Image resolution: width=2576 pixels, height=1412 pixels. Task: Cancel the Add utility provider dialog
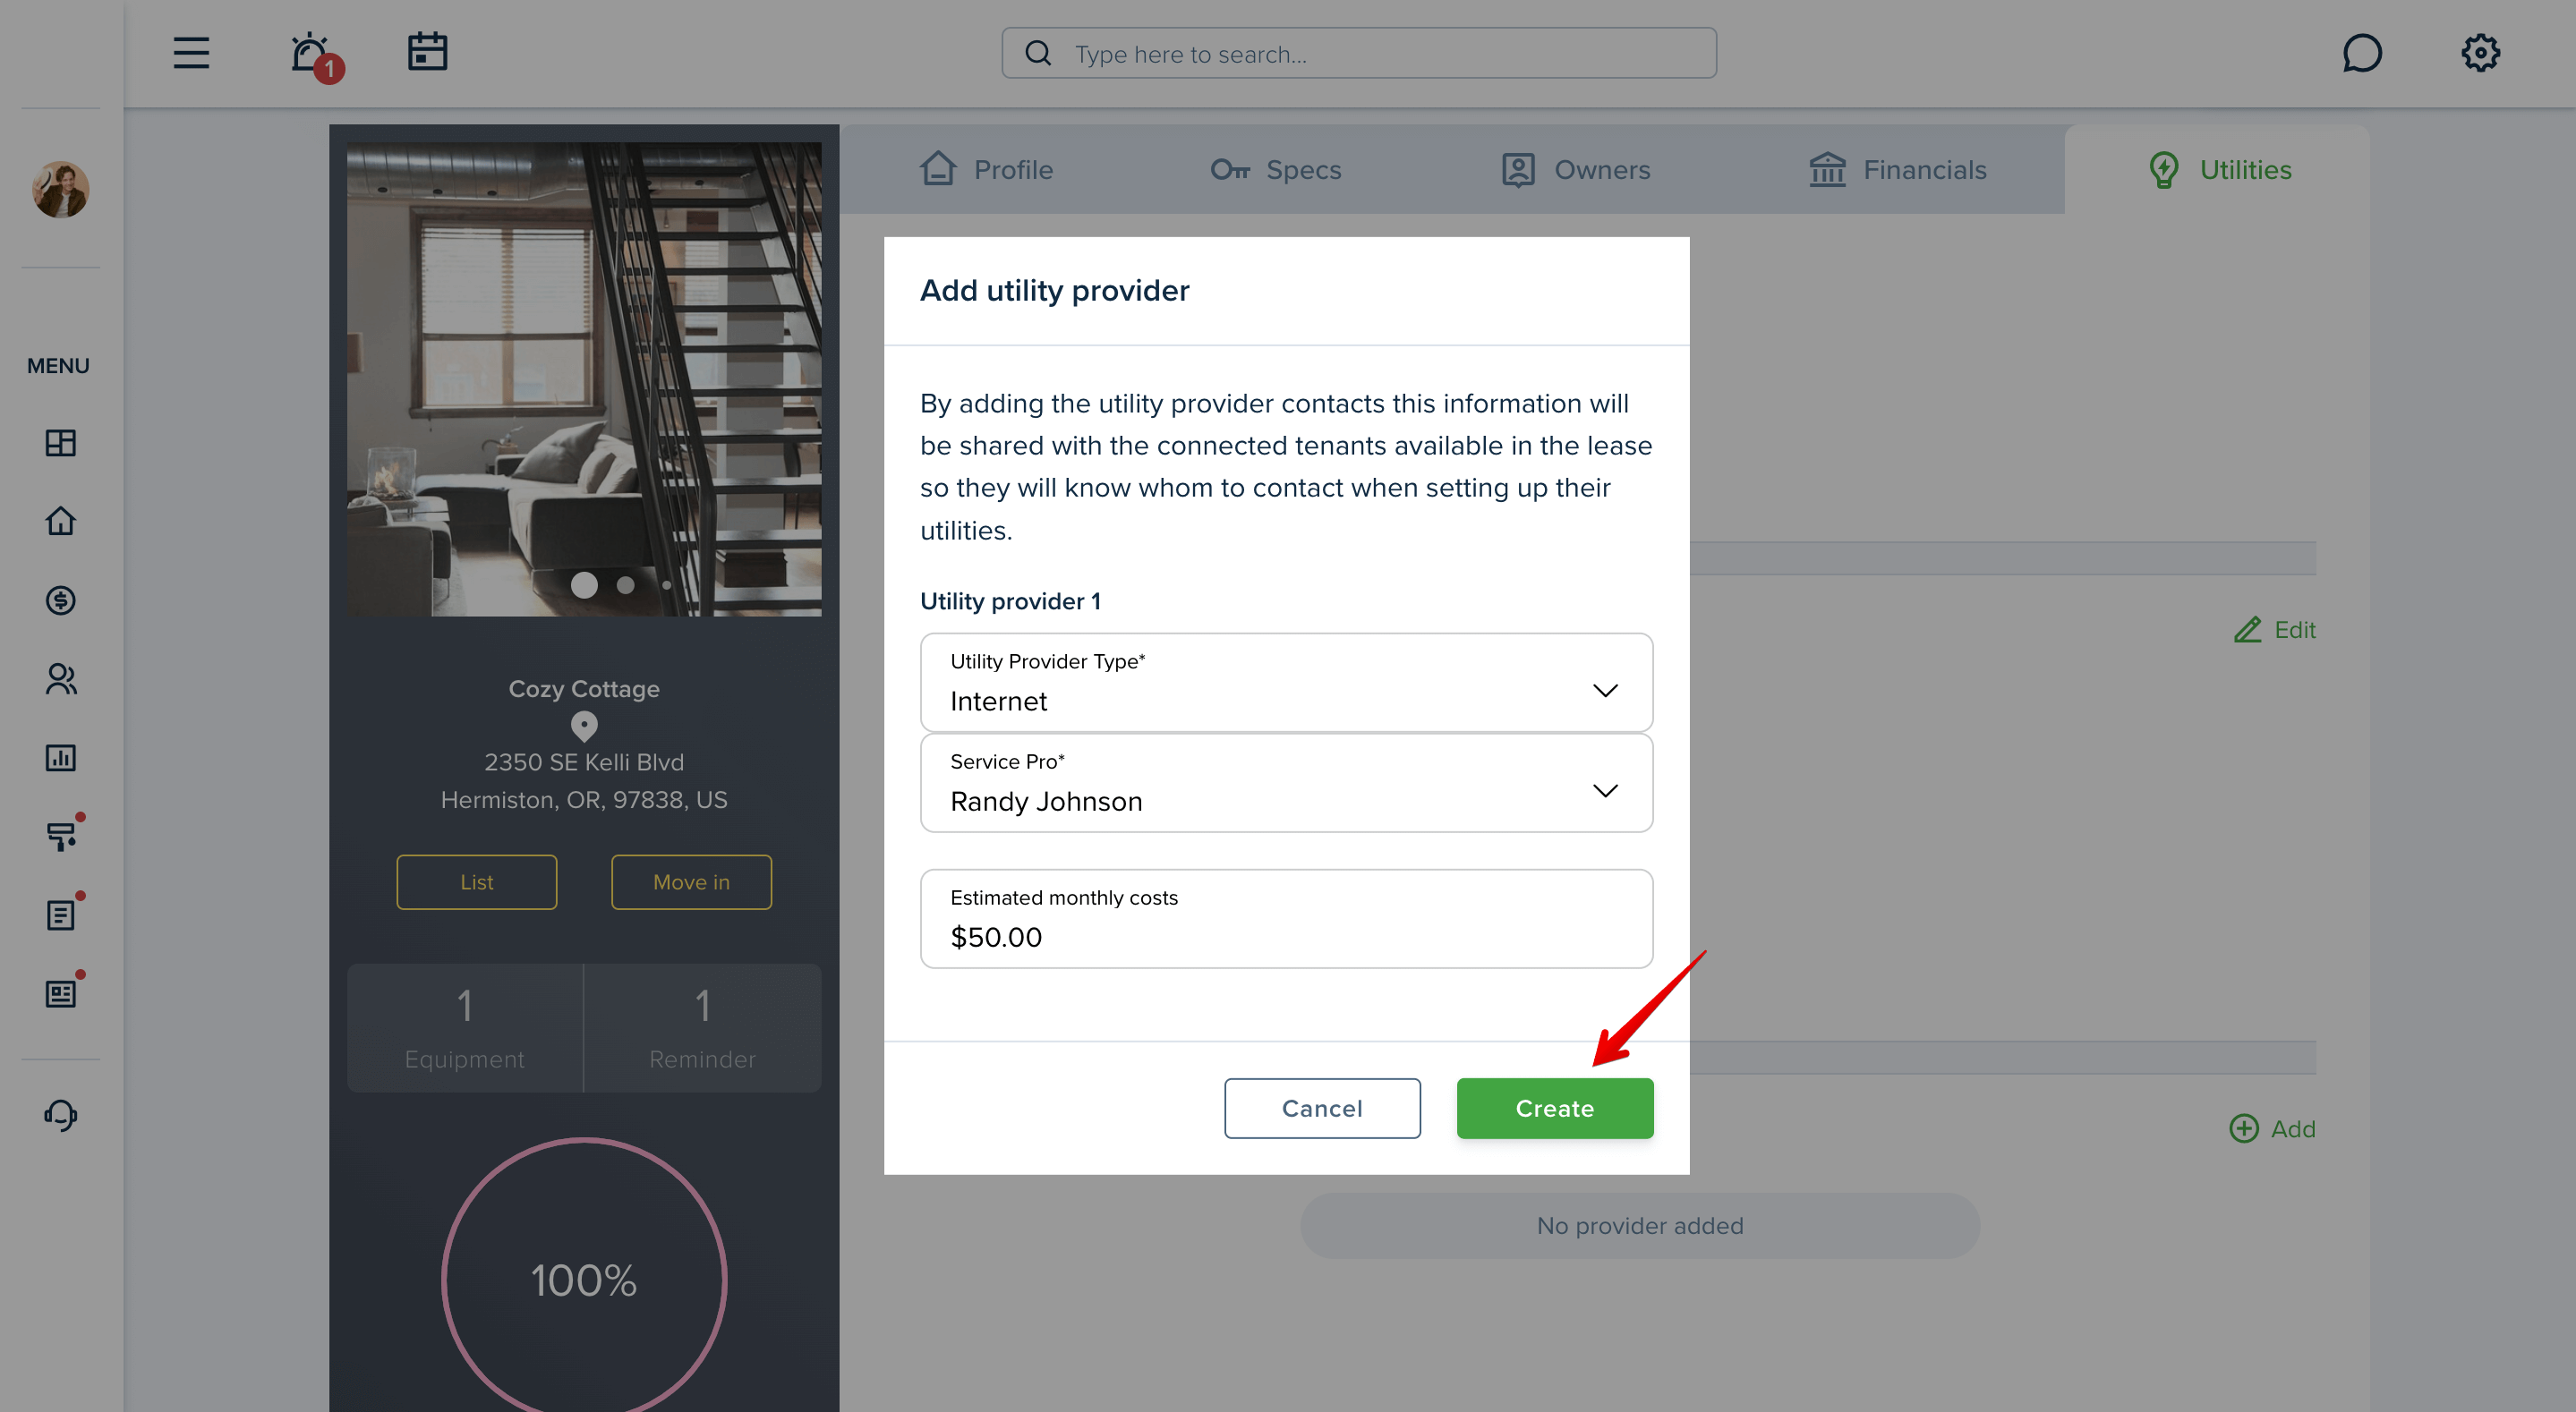(x=1322, y=1108)
